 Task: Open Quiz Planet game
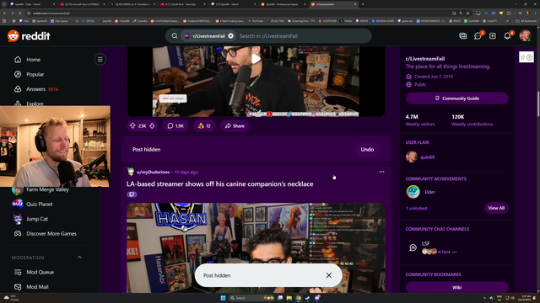(40, 204)
